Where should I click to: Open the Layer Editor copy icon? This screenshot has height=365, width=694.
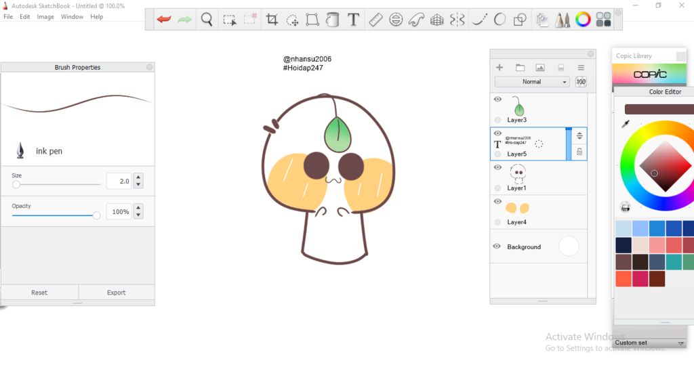click(542, 20)
